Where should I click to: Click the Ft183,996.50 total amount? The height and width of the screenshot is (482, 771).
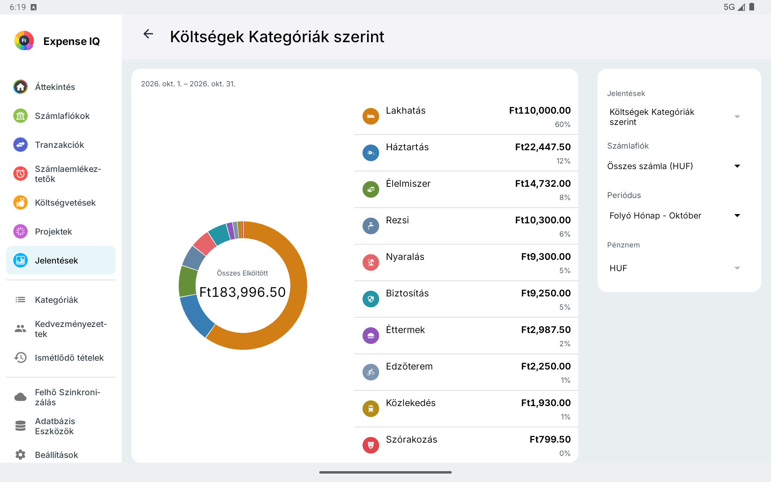(243, 292)
